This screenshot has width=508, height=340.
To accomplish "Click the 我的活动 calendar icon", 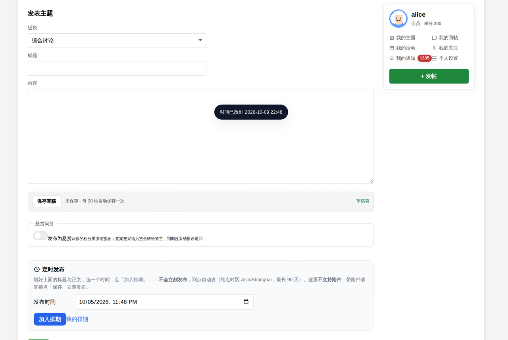I will pyautogui.click(x=392, y=48).
